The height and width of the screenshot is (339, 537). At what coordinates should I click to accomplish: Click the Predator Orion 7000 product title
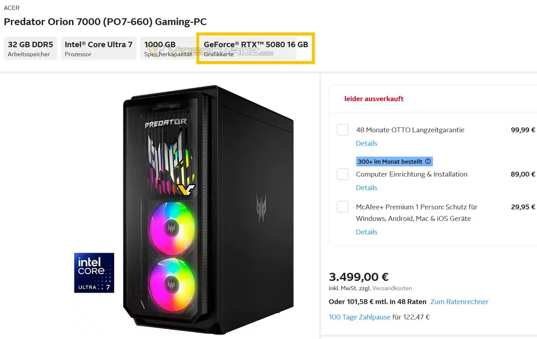click(105, 22)
